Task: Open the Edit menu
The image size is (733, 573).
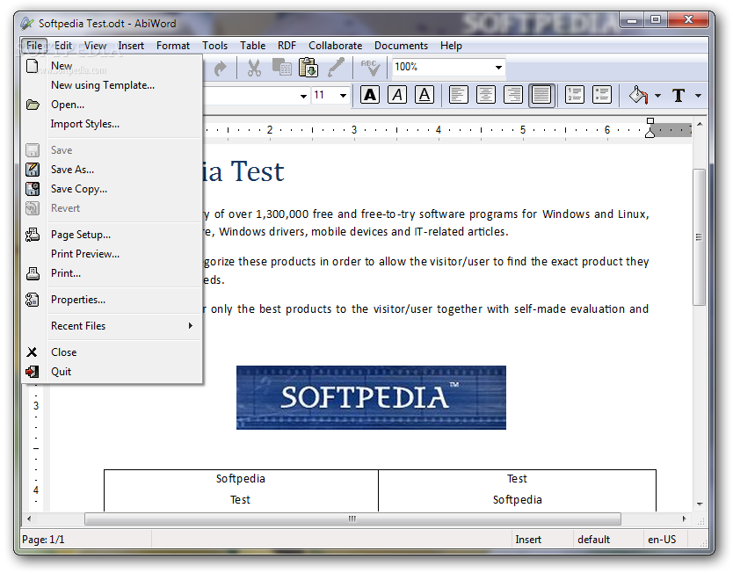Action: (x=63, y=46)
